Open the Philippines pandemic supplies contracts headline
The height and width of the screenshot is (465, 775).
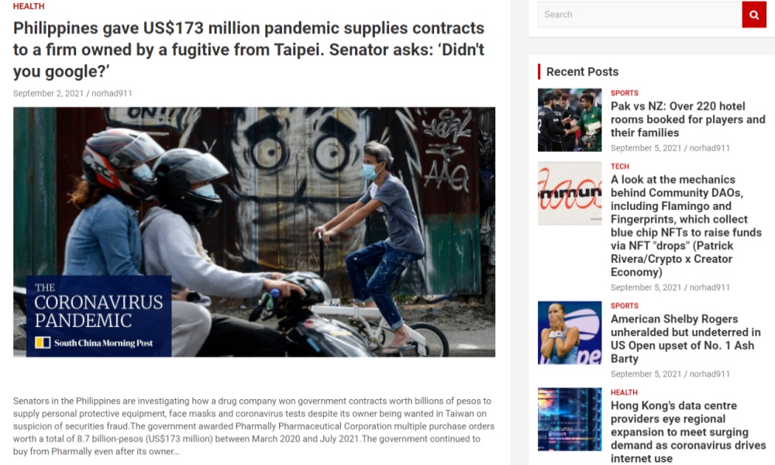249,50
